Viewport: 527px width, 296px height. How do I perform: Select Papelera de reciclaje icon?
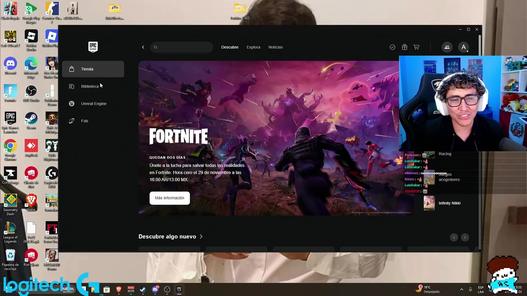point(10,260)
